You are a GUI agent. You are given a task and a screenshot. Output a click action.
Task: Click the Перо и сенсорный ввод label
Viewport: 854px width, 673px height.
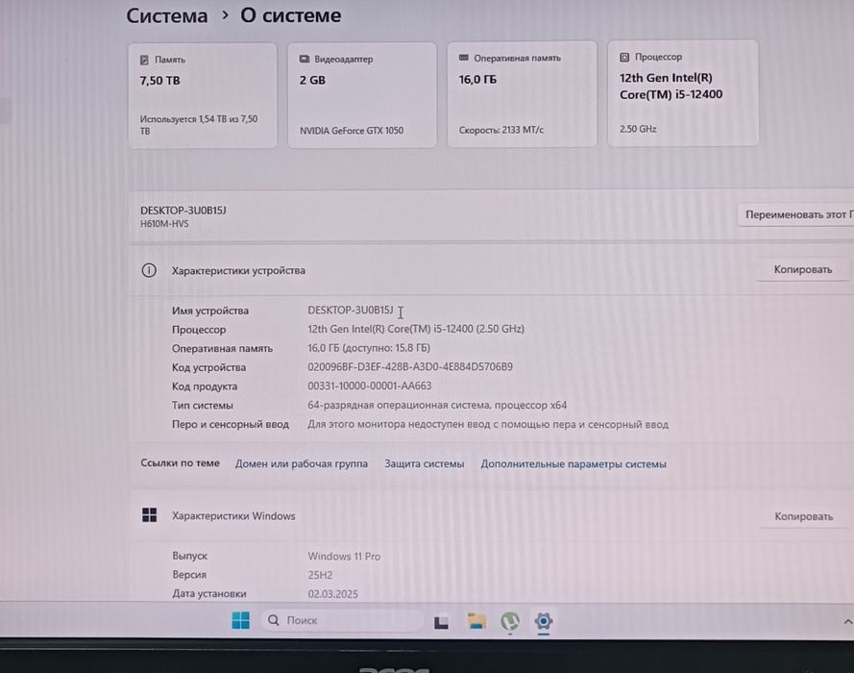231,424
